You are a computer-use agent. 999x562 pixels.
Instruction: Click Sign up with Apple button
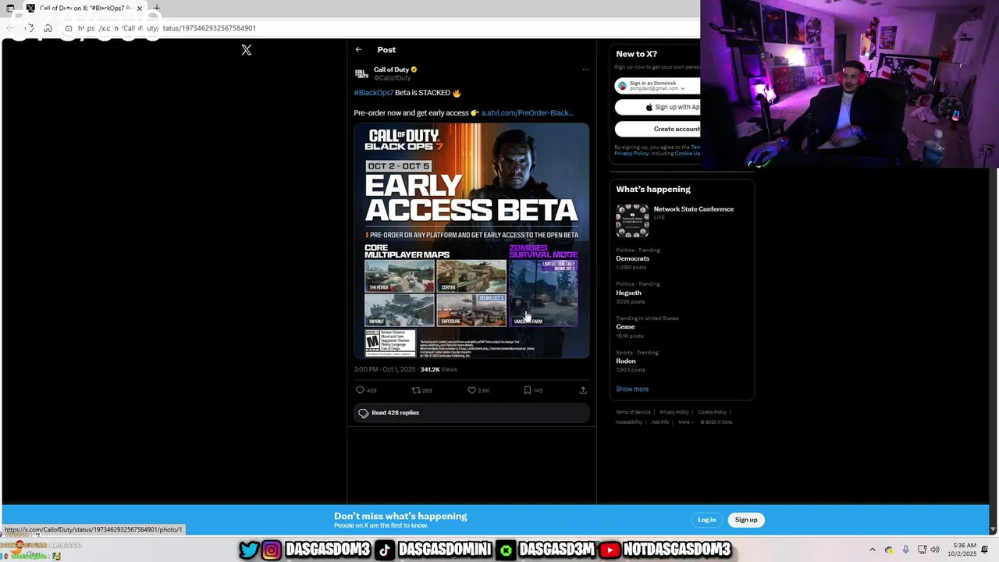(657, 107)
